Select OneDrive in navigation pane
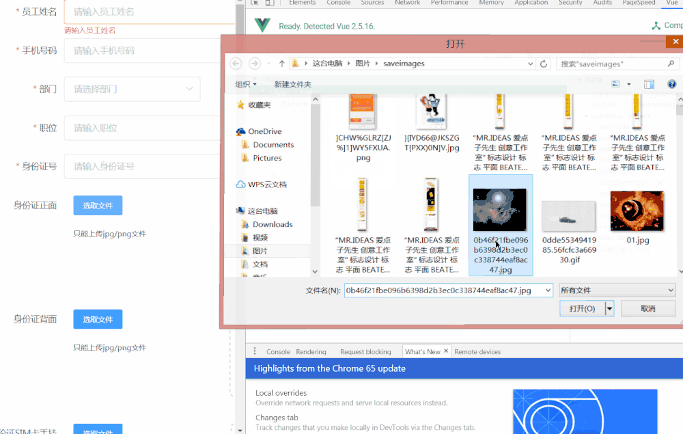The width and height of the screenshot is (683, 434). (x=260, y=131)
